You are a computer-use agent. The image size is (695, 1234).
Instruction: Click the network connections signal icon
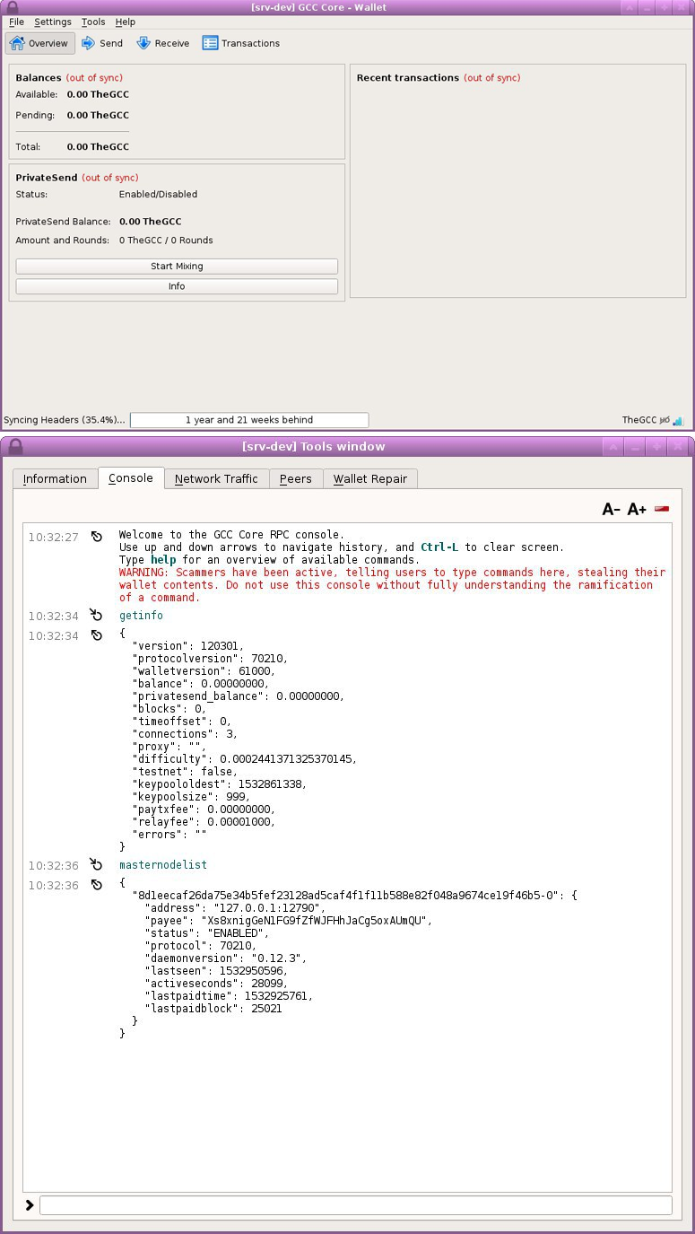[x=678, y=420]
